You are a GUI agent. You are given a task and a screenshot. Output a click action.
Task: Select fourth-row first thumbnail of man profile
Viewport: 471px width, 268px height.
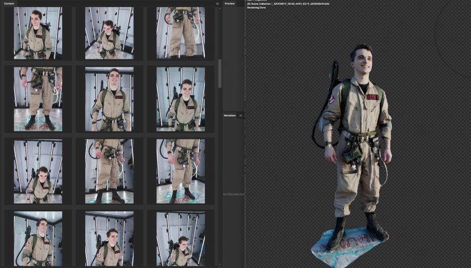[38, 238]
